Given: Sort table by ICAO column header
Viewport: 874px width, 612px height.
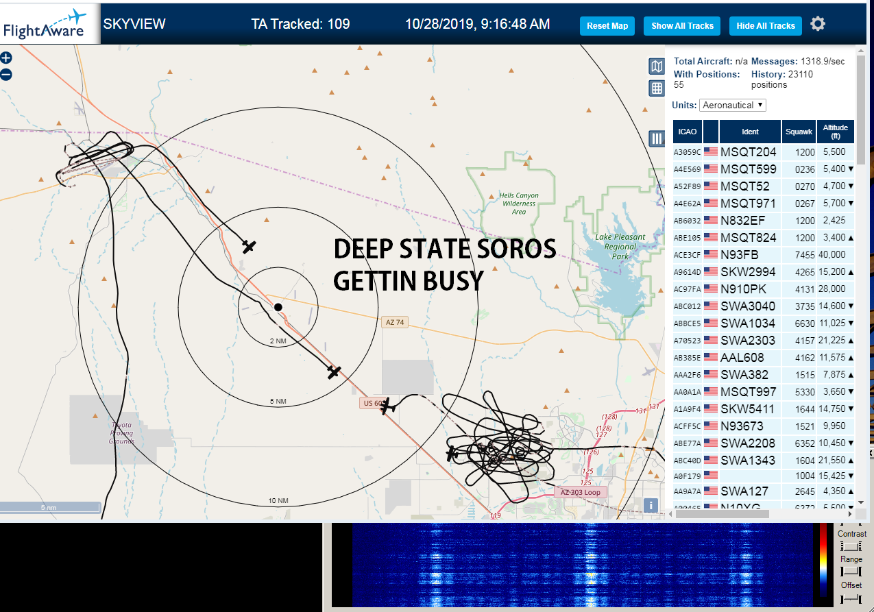Looking at the screenshot, I should click(x=688, y=132).
